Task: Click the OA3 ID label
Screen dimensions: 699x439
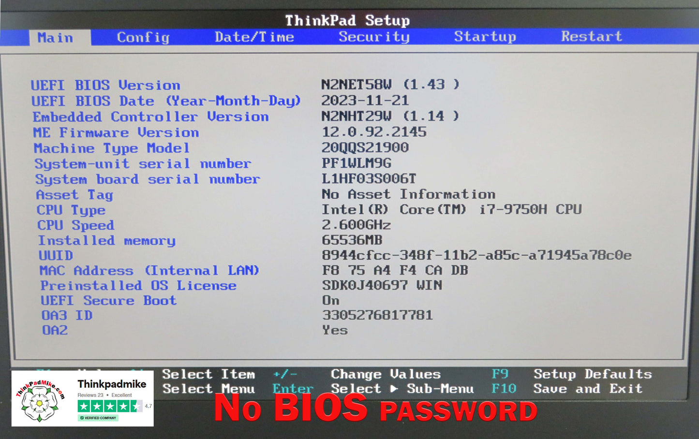Action: click(67, 316)
